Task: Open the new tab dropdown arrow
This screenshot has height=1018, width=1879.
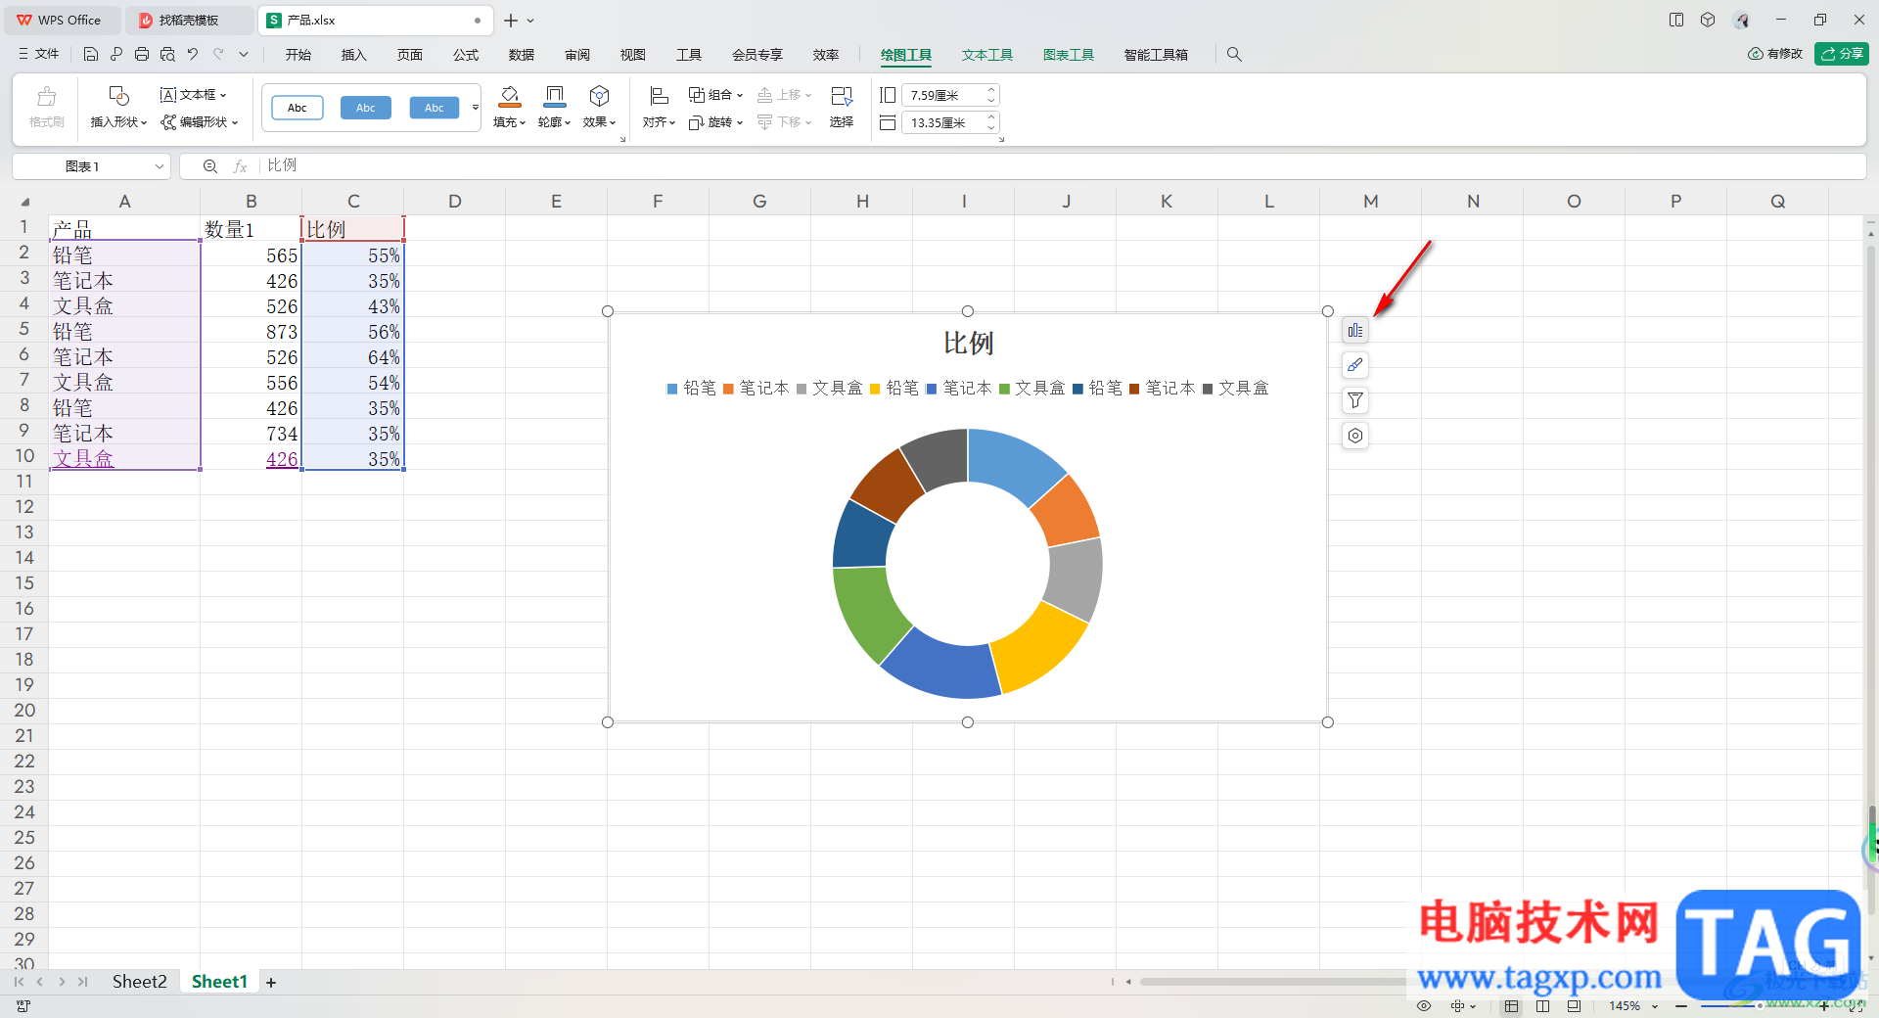Action: tap(530, 20)
